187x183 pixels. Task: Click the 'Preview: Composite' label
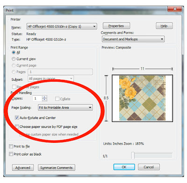pyautogui.click(x=116, y=48)
